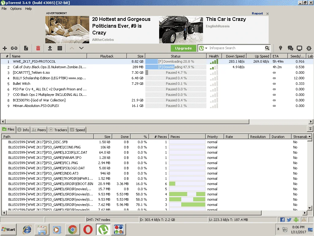Click the Add Torrent plus icon
Image resolution: width=314 pixels, height=236 pixels.
click(x=5, y=48)
